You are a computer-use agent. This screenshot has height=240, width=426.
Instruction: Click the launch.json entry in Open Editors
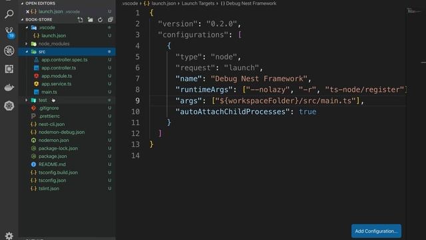click(67, 11)
